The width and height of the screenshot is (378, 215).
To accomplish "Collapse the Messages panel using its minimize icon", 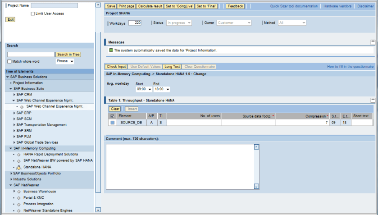I will pos(373,42).
